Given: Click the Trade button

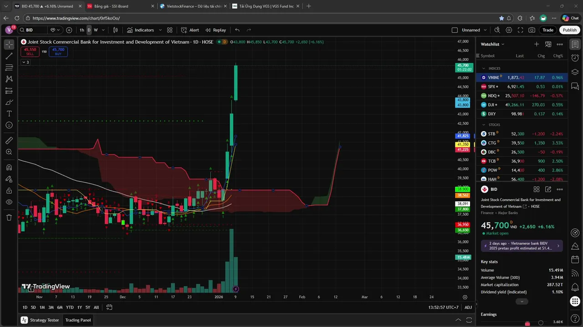Looking at the screenshot, I should 548,30.
